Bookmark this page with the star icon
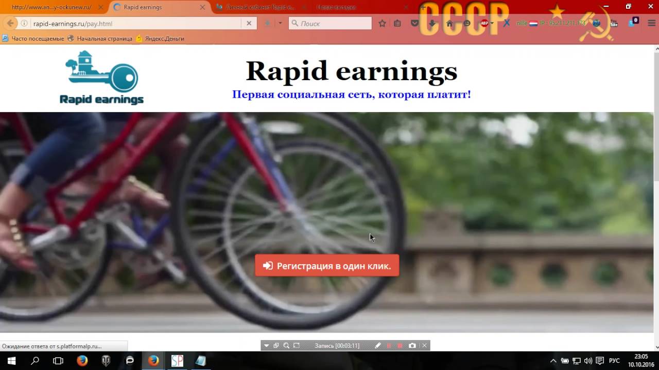659x370 pixels. point(382,23)
